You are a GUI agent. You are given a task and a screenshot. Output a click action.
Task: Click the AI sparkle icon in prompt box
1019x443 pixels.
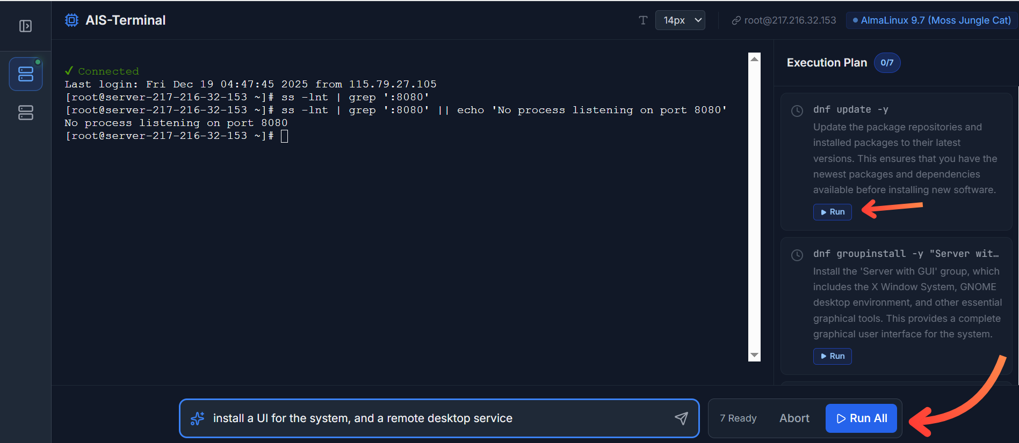[197, 418]
